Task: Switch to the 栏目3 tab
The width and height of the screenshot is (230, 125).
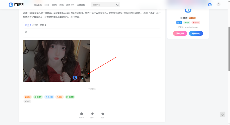Action: (43, 25)
